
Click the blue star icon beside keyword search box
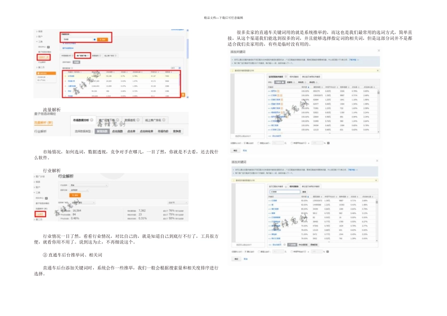click(x=95, y=39)
